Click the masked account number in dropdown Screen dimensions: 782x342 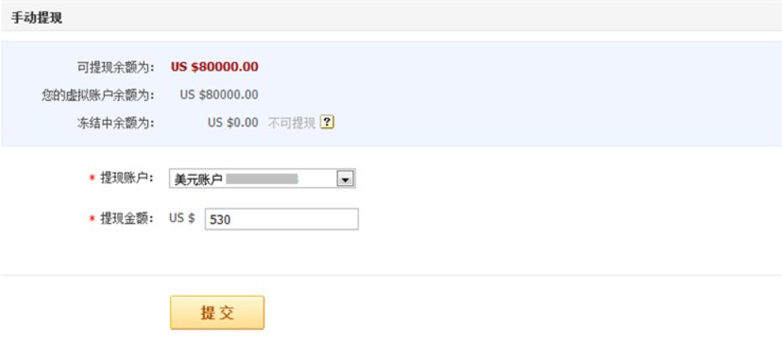[262, 178]
